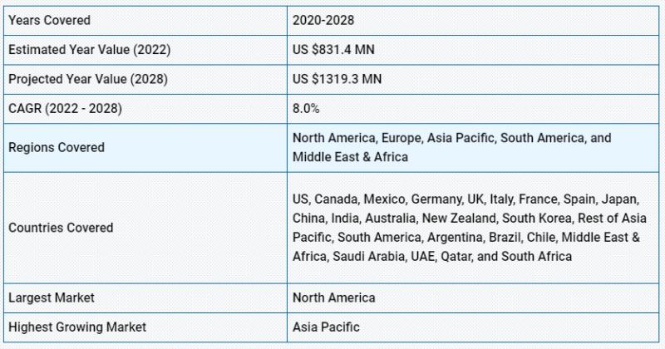Click the Highest Growing Market label
This screenshot has width=665, height=349.
click(77, 327)
